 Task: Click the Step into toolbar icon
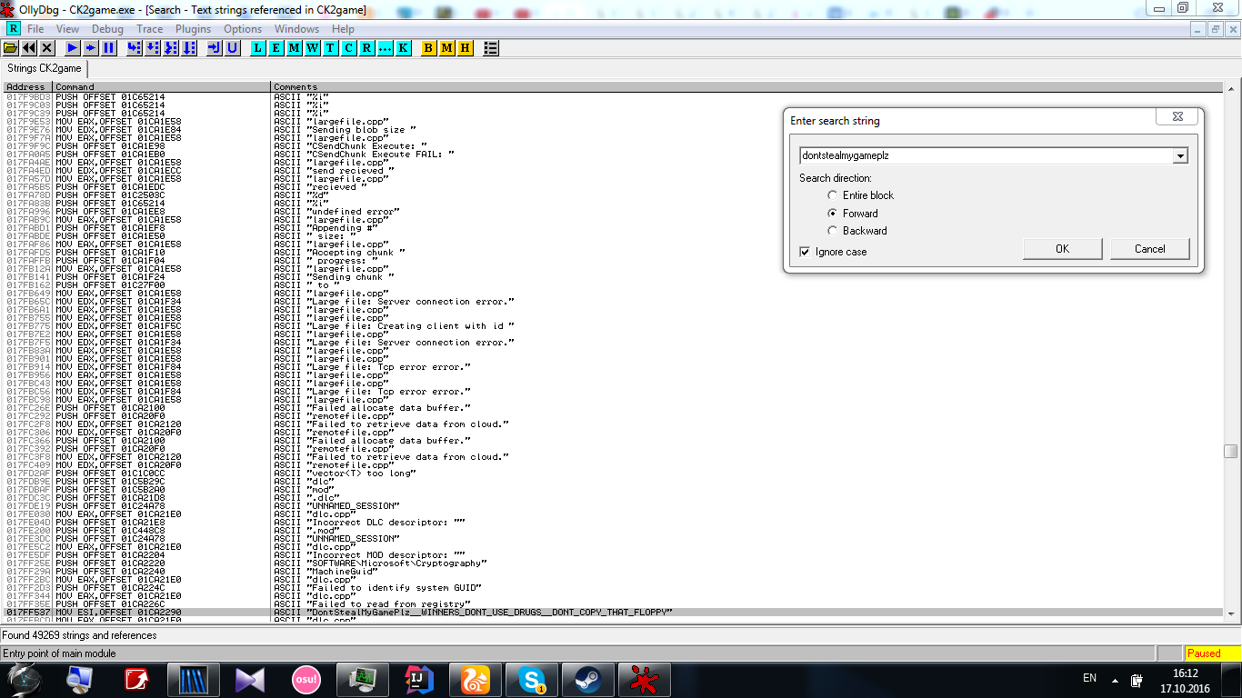pos(135,48)
